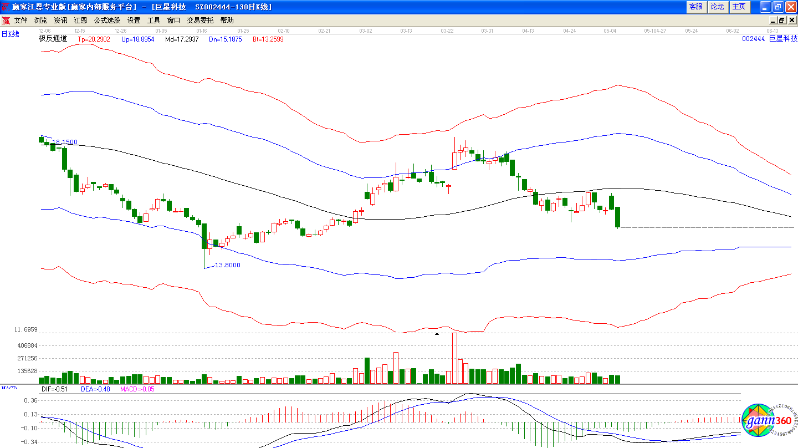Click the Md=17.2937 value

click(182, 40)
